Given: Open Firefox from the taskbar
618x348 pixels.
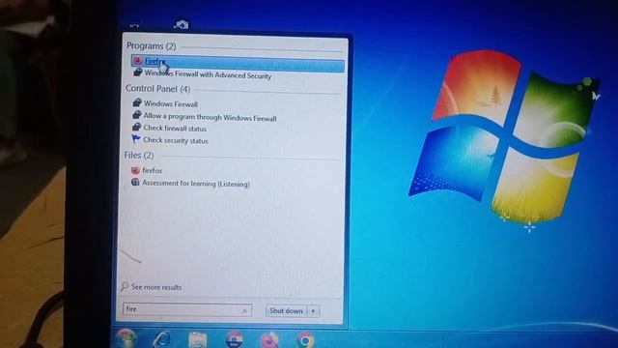Looking at the screenshot, I should point(269,340).
